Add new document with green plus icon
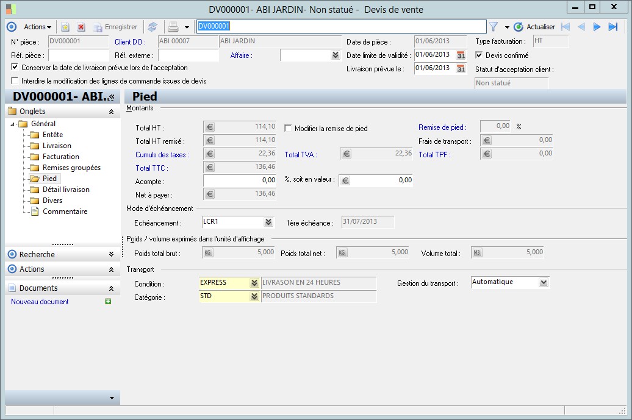This screenshot has width=632, height=420. (x=109, y=301)
